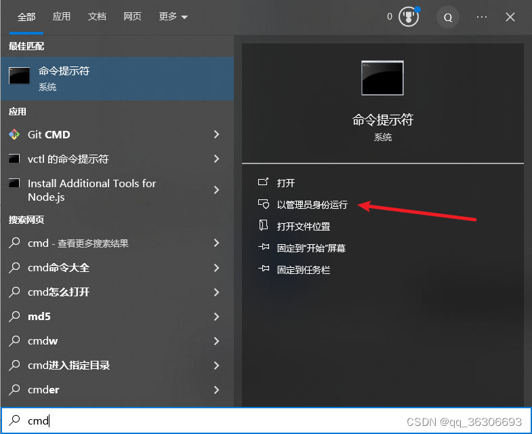532x434 pixels.
Task: Click the 打开 icon in the action list
Action: tap(263, 182)
